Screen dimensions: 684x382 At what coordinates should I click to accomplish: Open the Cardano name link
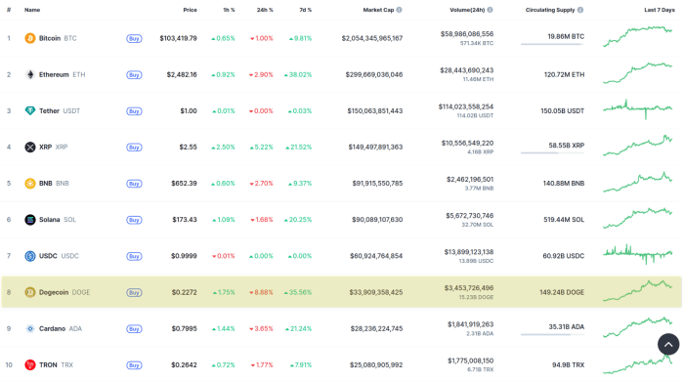(53, 328)
